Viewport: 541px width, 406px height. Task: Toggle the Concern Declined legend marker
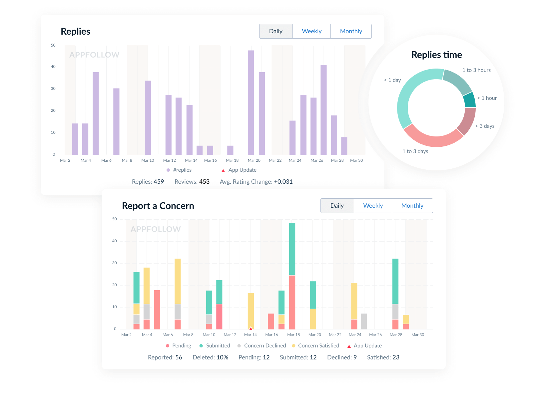tap(239, 346)
